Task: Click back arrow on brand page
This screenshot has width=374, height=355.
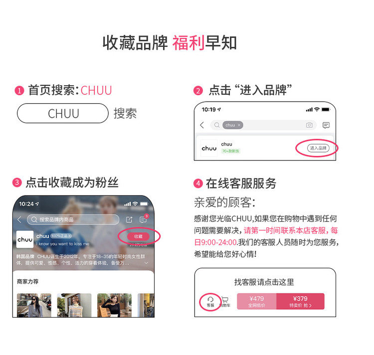Action: coord(19,219)
